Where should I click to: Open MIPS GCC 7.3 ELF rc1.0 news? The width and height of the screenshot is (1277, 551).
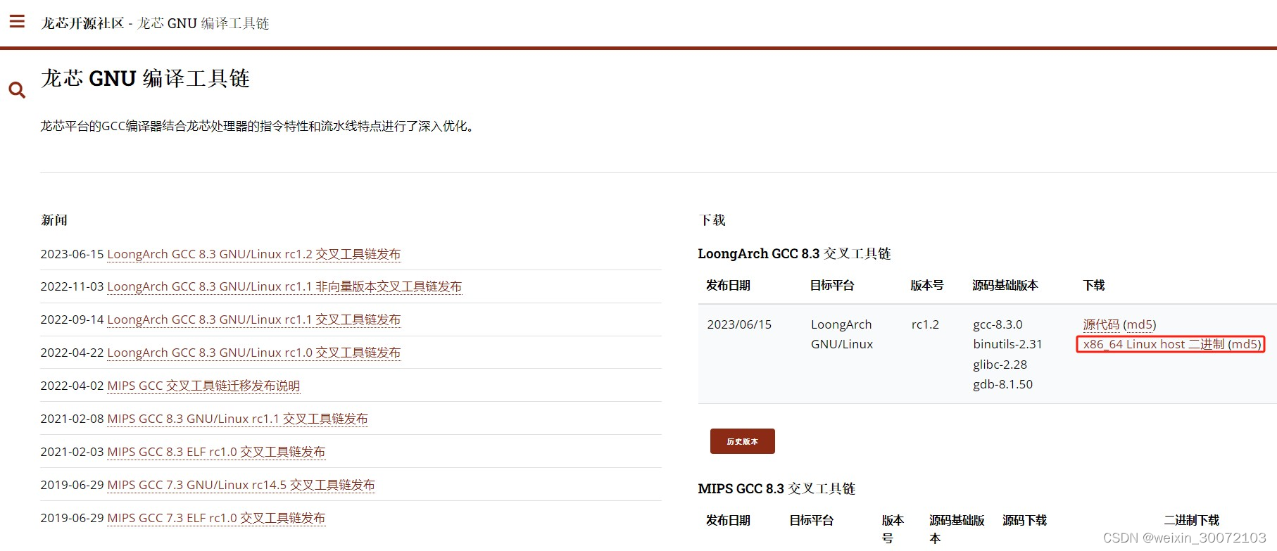216,518
